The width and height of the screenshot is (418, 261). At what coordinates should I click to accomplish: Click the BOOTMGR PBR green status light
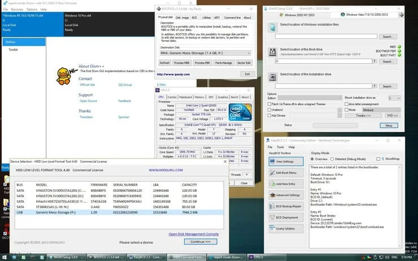pos(399,51)
